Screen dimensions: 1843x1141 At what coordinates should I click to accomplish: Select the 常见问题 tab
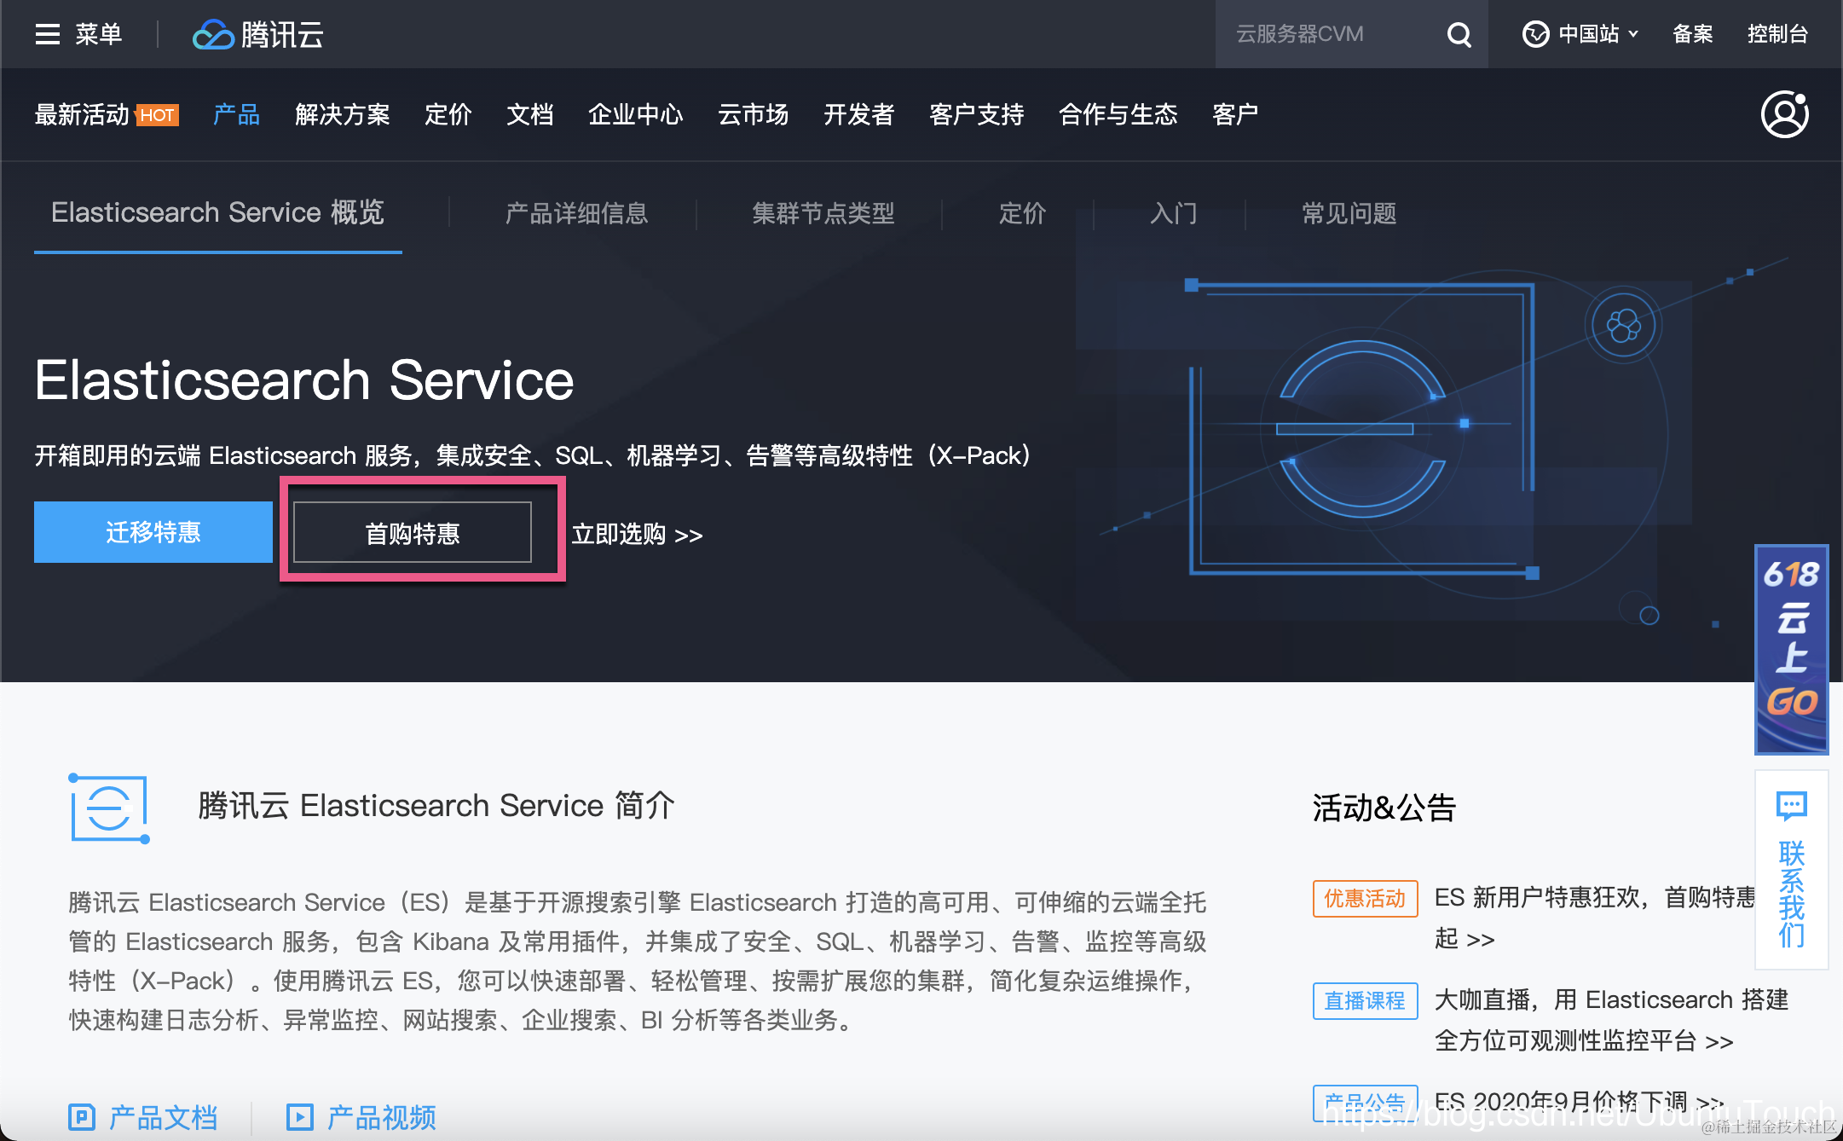coord(1349,213)
